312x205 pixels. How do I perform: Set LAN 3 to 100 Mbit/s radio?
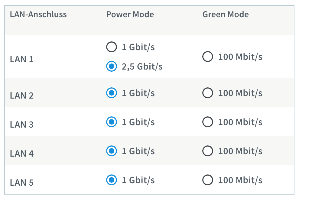click(208, 122)
